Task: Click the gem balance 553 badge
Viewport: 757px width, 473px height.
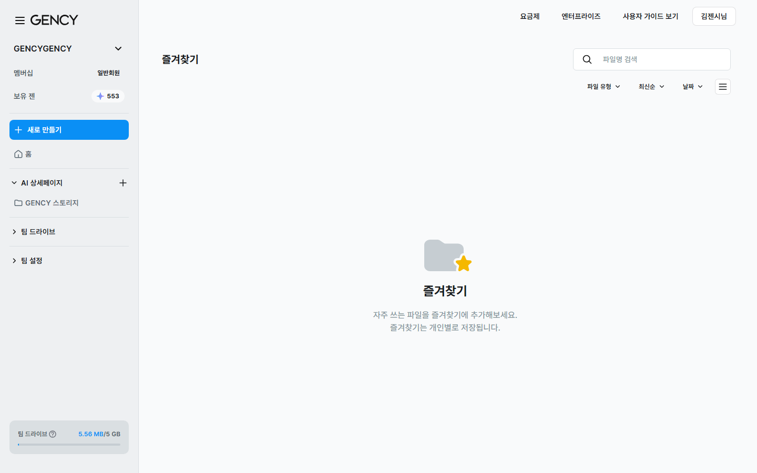Action: (x=108, y=96)
